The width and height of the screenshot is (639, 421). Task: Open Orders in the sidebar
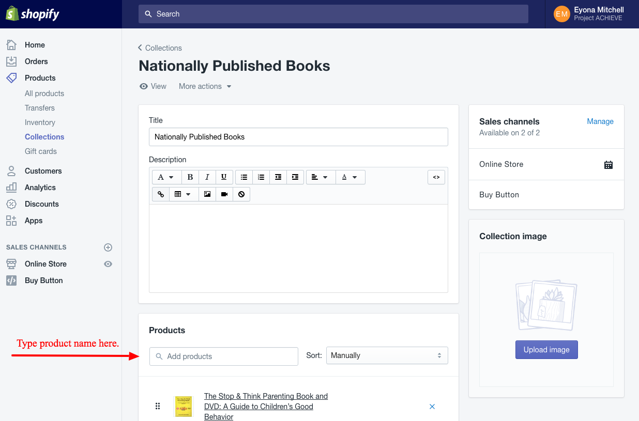pos(36,61)
